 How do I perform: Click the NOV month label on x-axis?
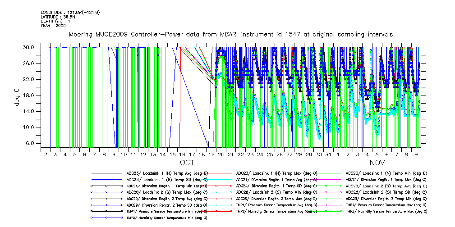[377, 162]
